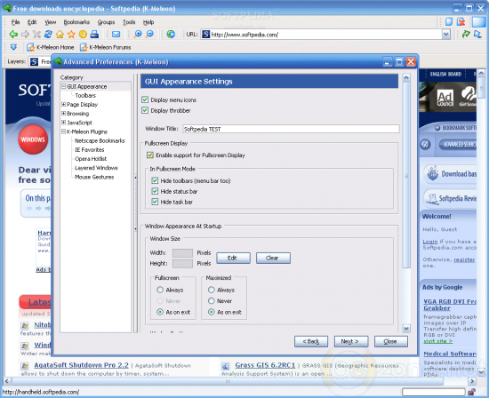This screenshot has height=398, width=489.
Task: Click the Close button in preferences dialog
Action: [x=391, y=341]
